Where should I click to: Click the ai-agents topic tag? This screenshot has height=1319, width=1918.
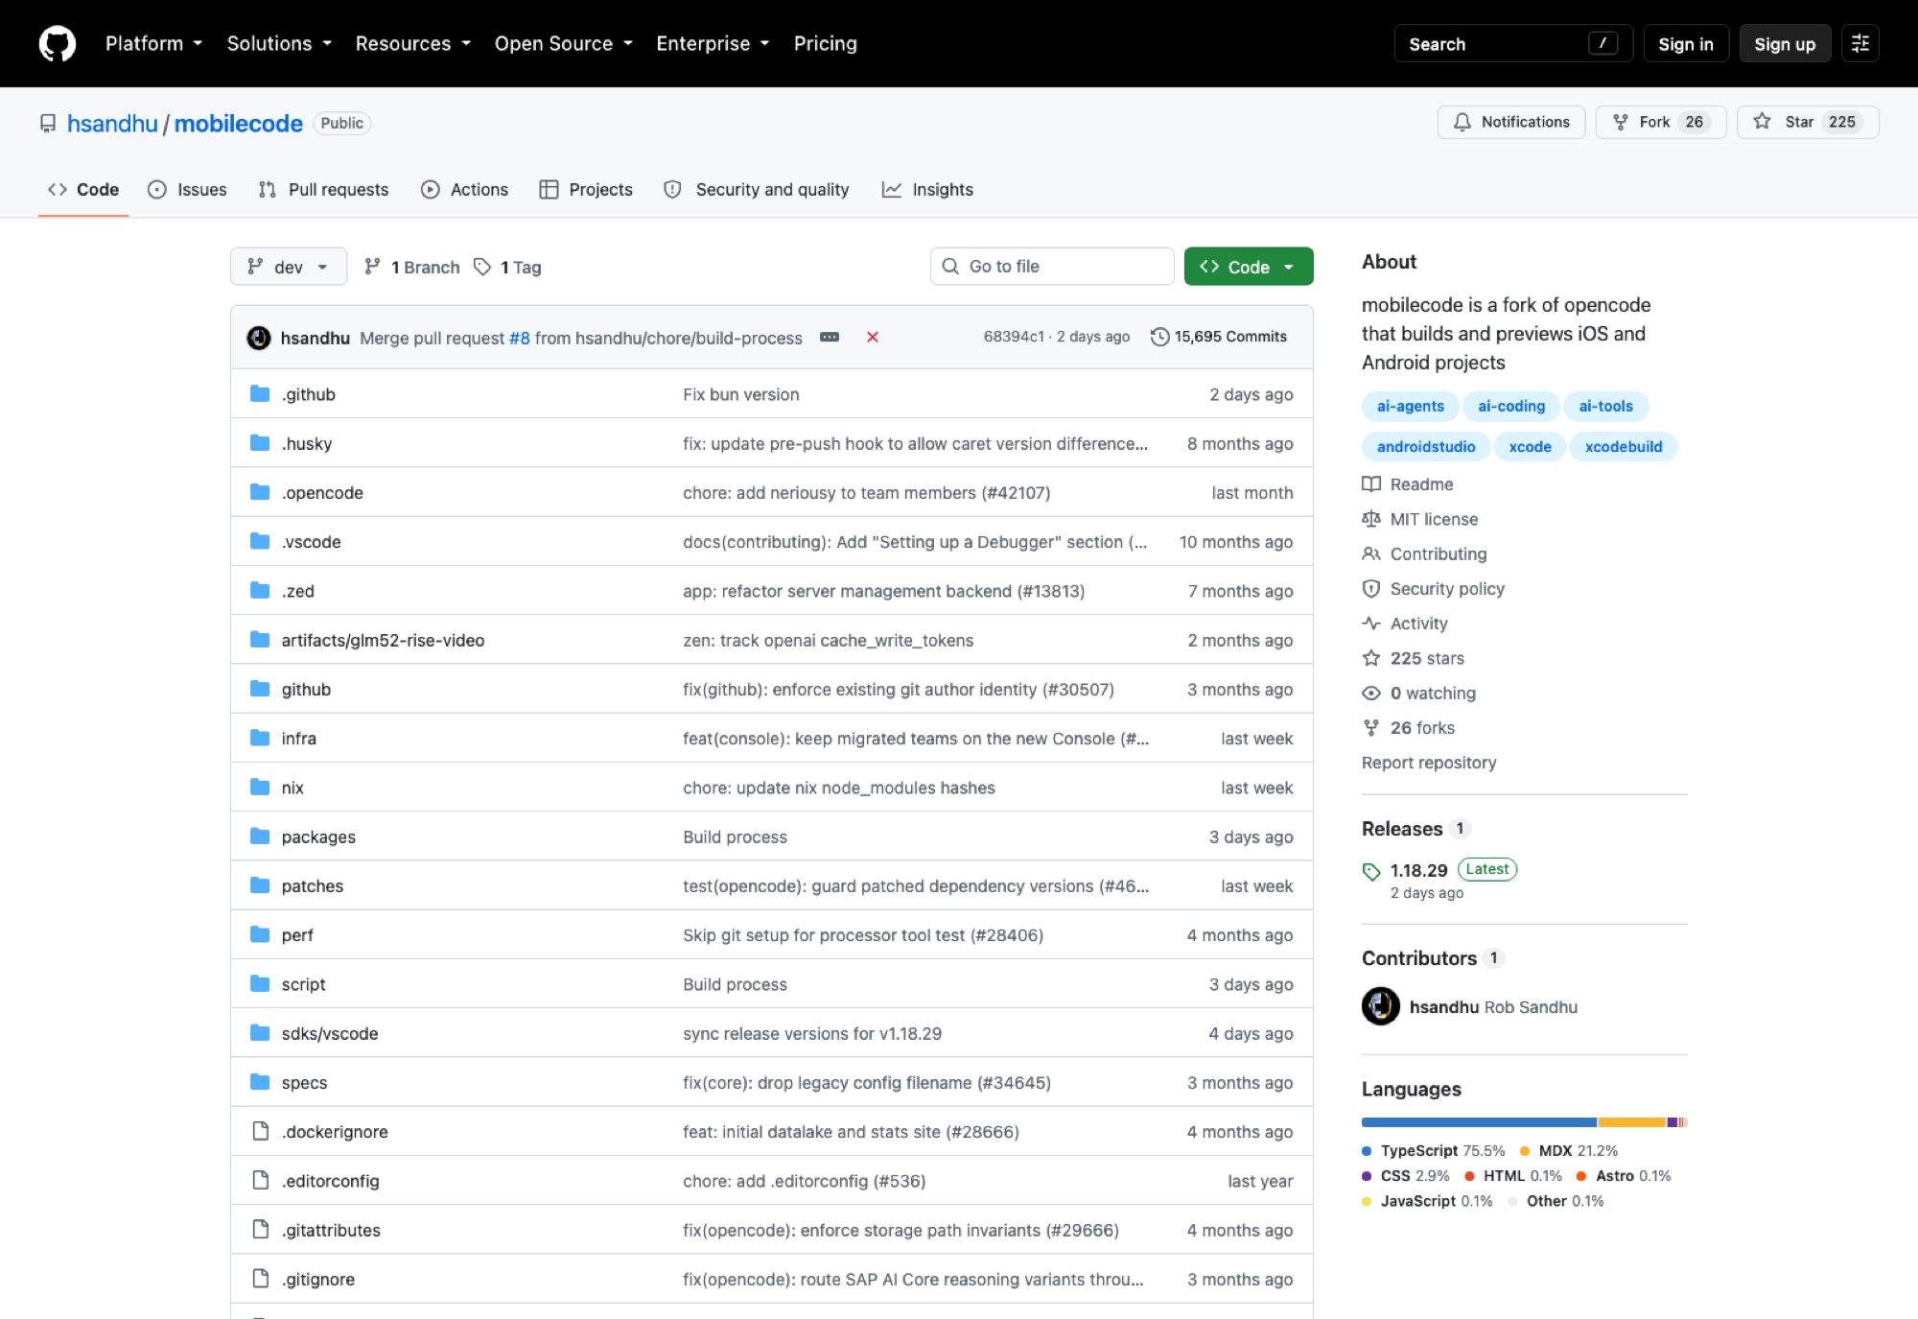coord(1410,406)
